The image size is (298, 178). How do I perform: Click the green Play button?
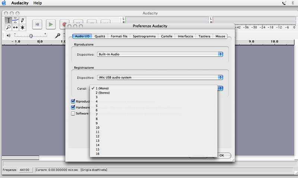(x=51, y=24)
